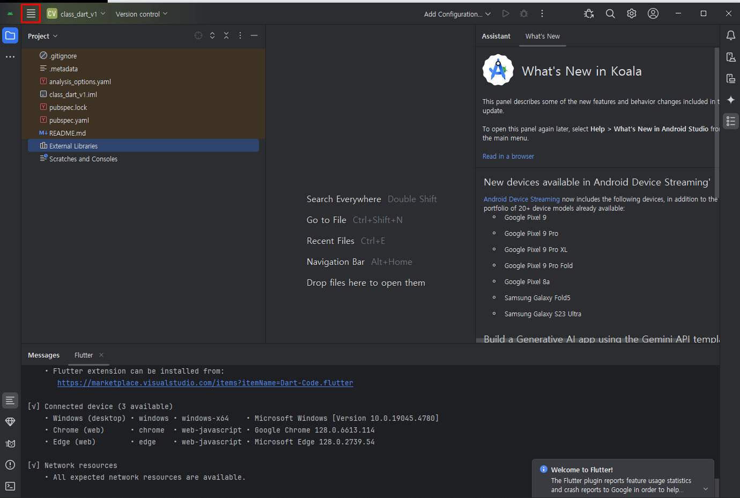Open the Problems exclamation icon

[10, 465]
